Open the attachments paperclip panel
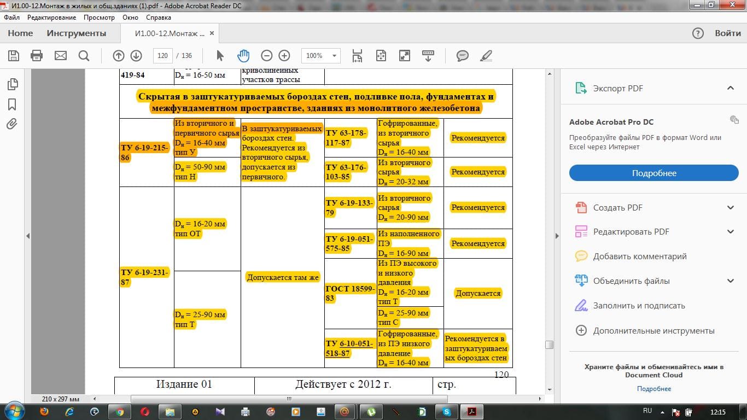The height and width of the screenshot is (420, 747). click(12, 124)
